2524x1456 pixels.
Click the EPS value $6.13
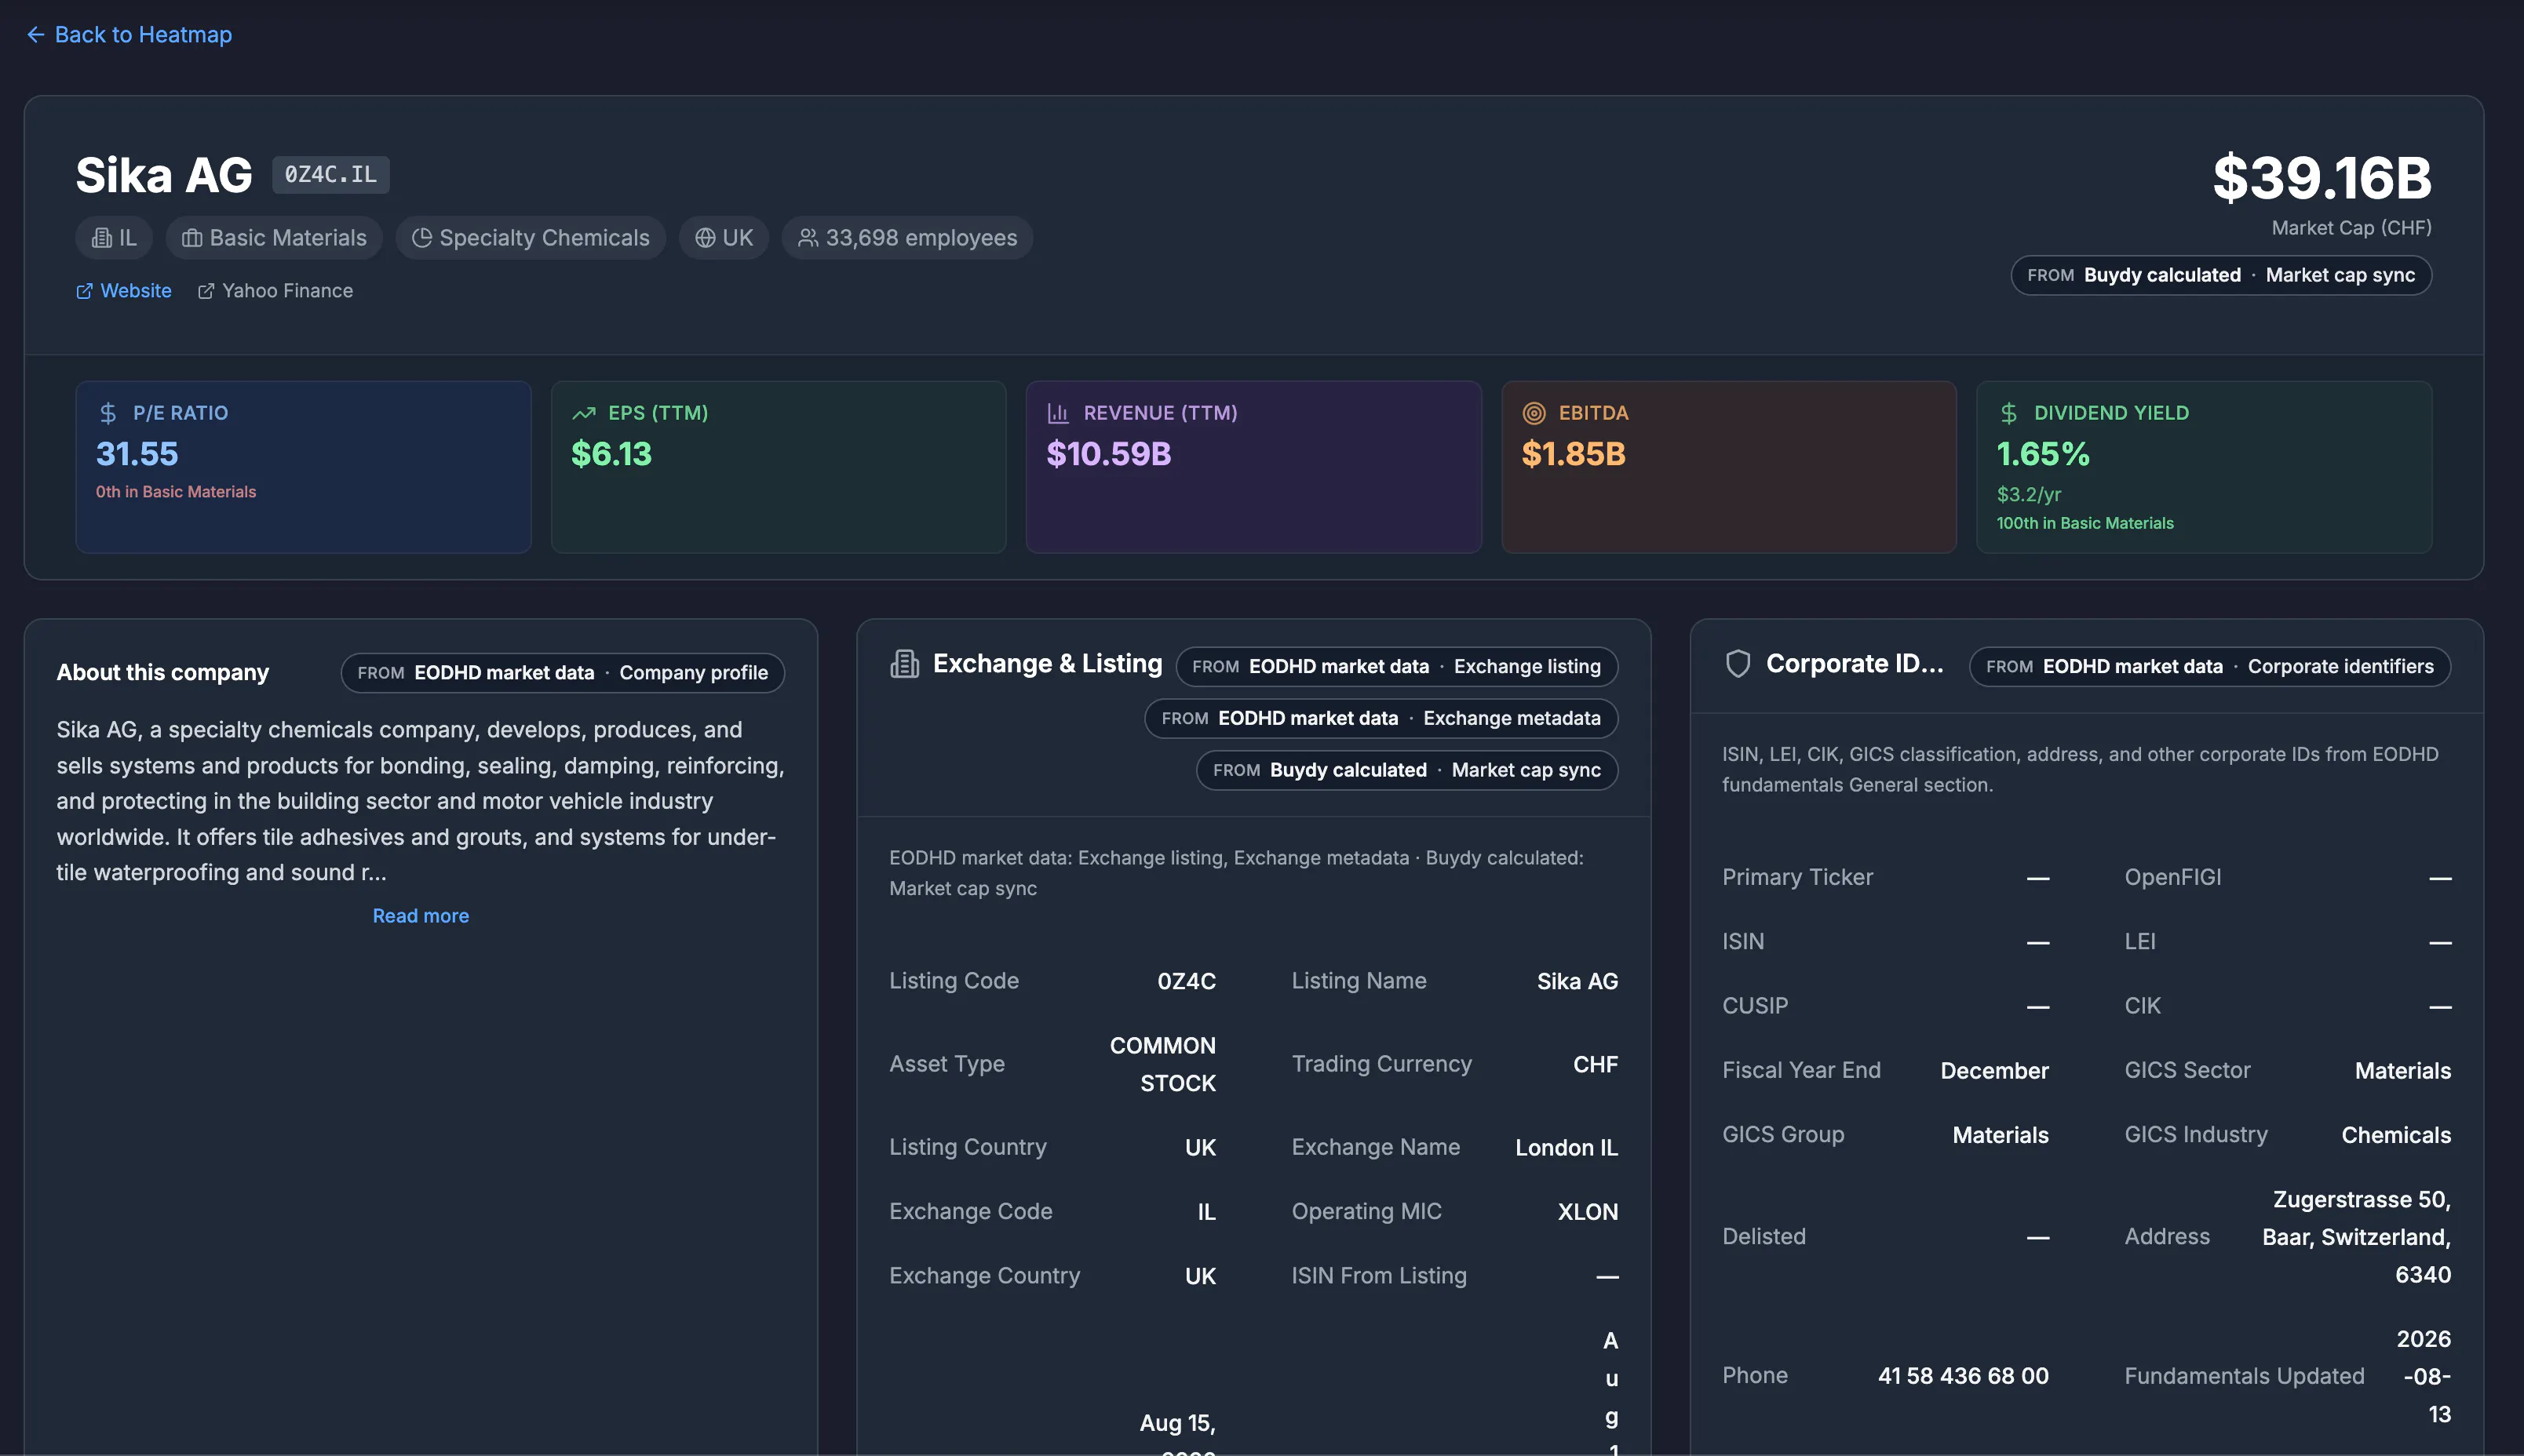(611, 454)
